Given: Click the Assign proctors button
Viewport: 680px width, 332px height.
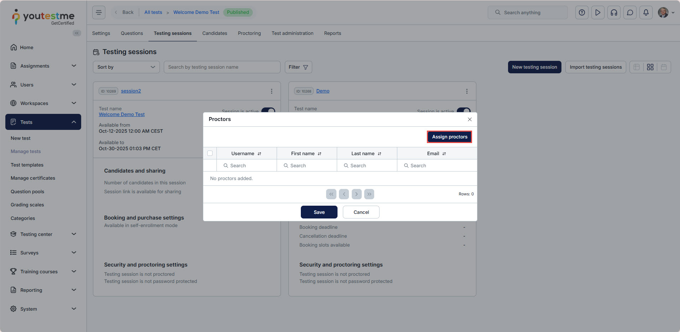Looking at the screenshot, I should (449, 137).
